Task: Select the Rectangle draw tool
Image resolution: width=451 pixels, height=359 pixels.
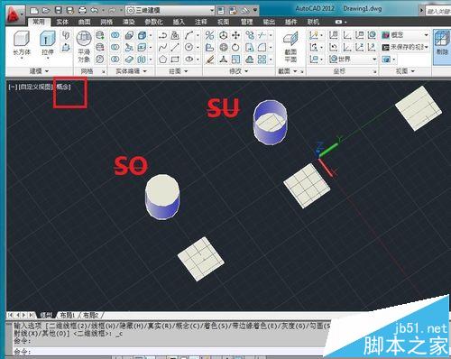Action: 175,60
